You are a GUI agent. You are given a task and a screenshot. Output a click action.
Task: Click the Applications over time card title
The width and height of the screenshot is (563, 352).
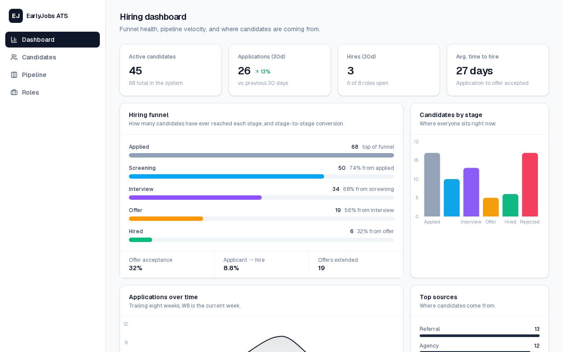coord(163,297)
